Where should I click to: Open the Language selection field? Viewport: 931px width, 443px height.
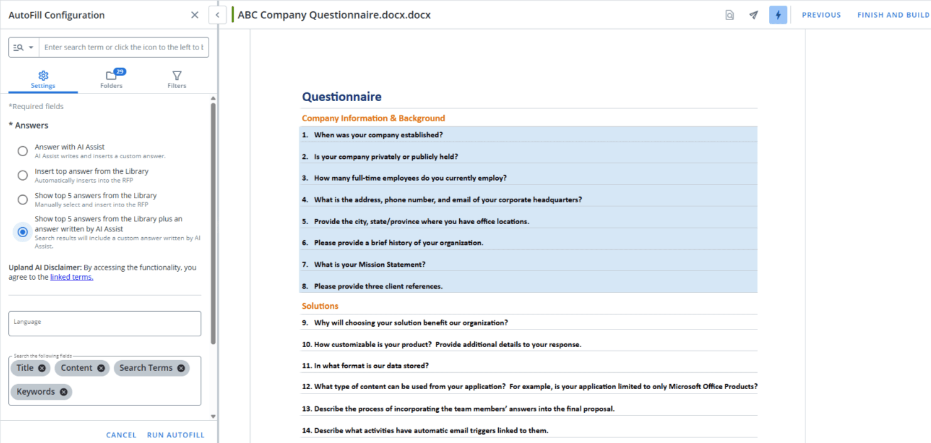point(104,323)
